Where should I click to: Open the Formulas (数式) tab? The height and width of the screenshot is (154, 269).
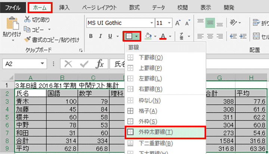[134, 7]
